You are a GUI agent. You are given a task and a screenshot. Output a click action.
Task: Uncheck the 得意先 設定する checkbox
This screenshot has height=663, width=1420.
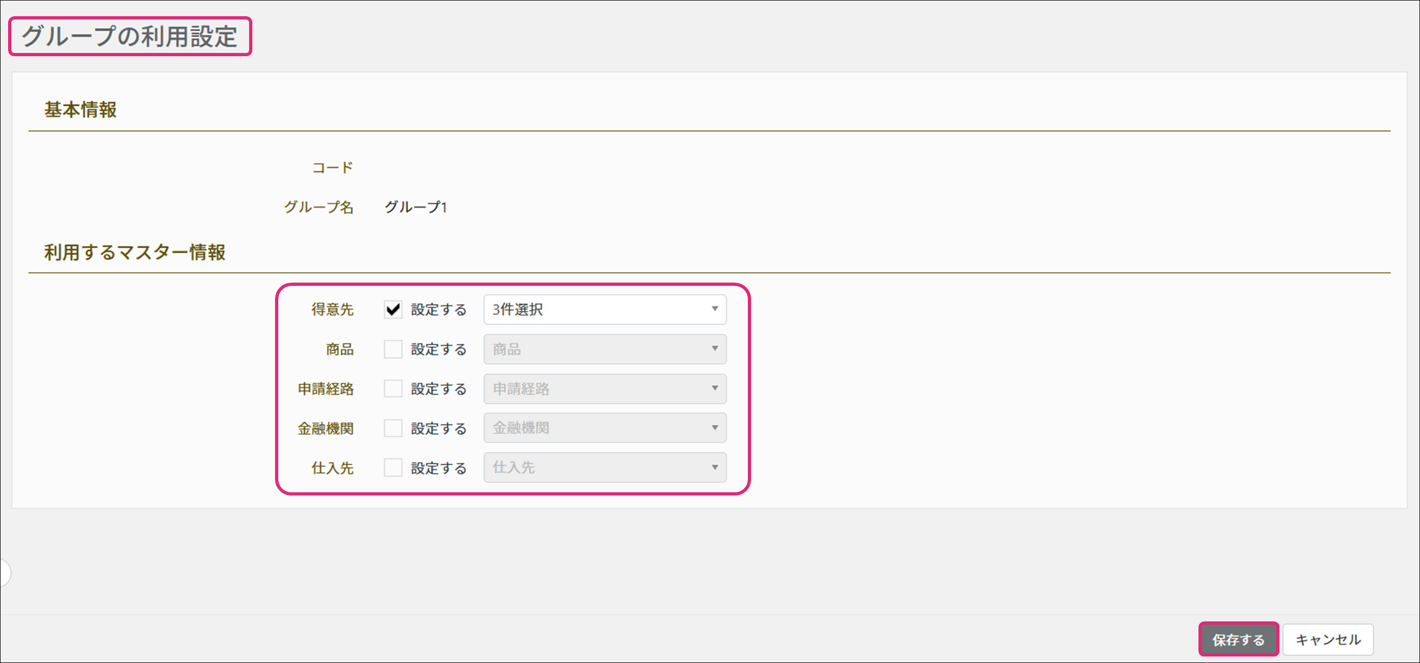pyautogui.click(x=393, y=310)
